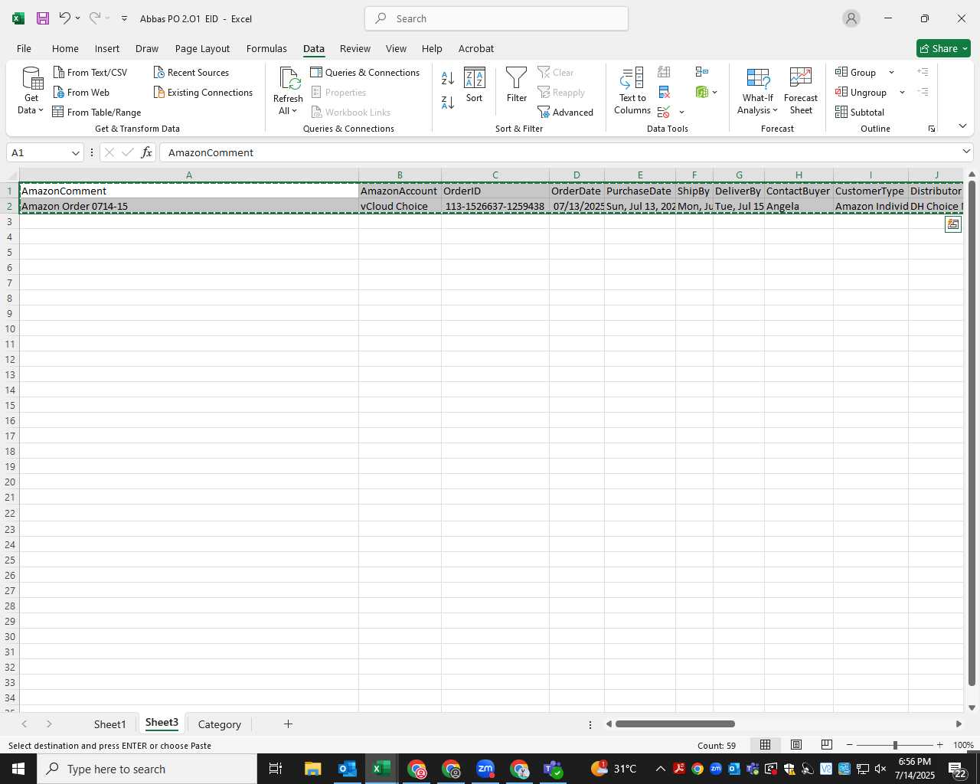Click Insert Function fx icon
980x784 pixels.
pyautogui.click(x=146, y=152)
